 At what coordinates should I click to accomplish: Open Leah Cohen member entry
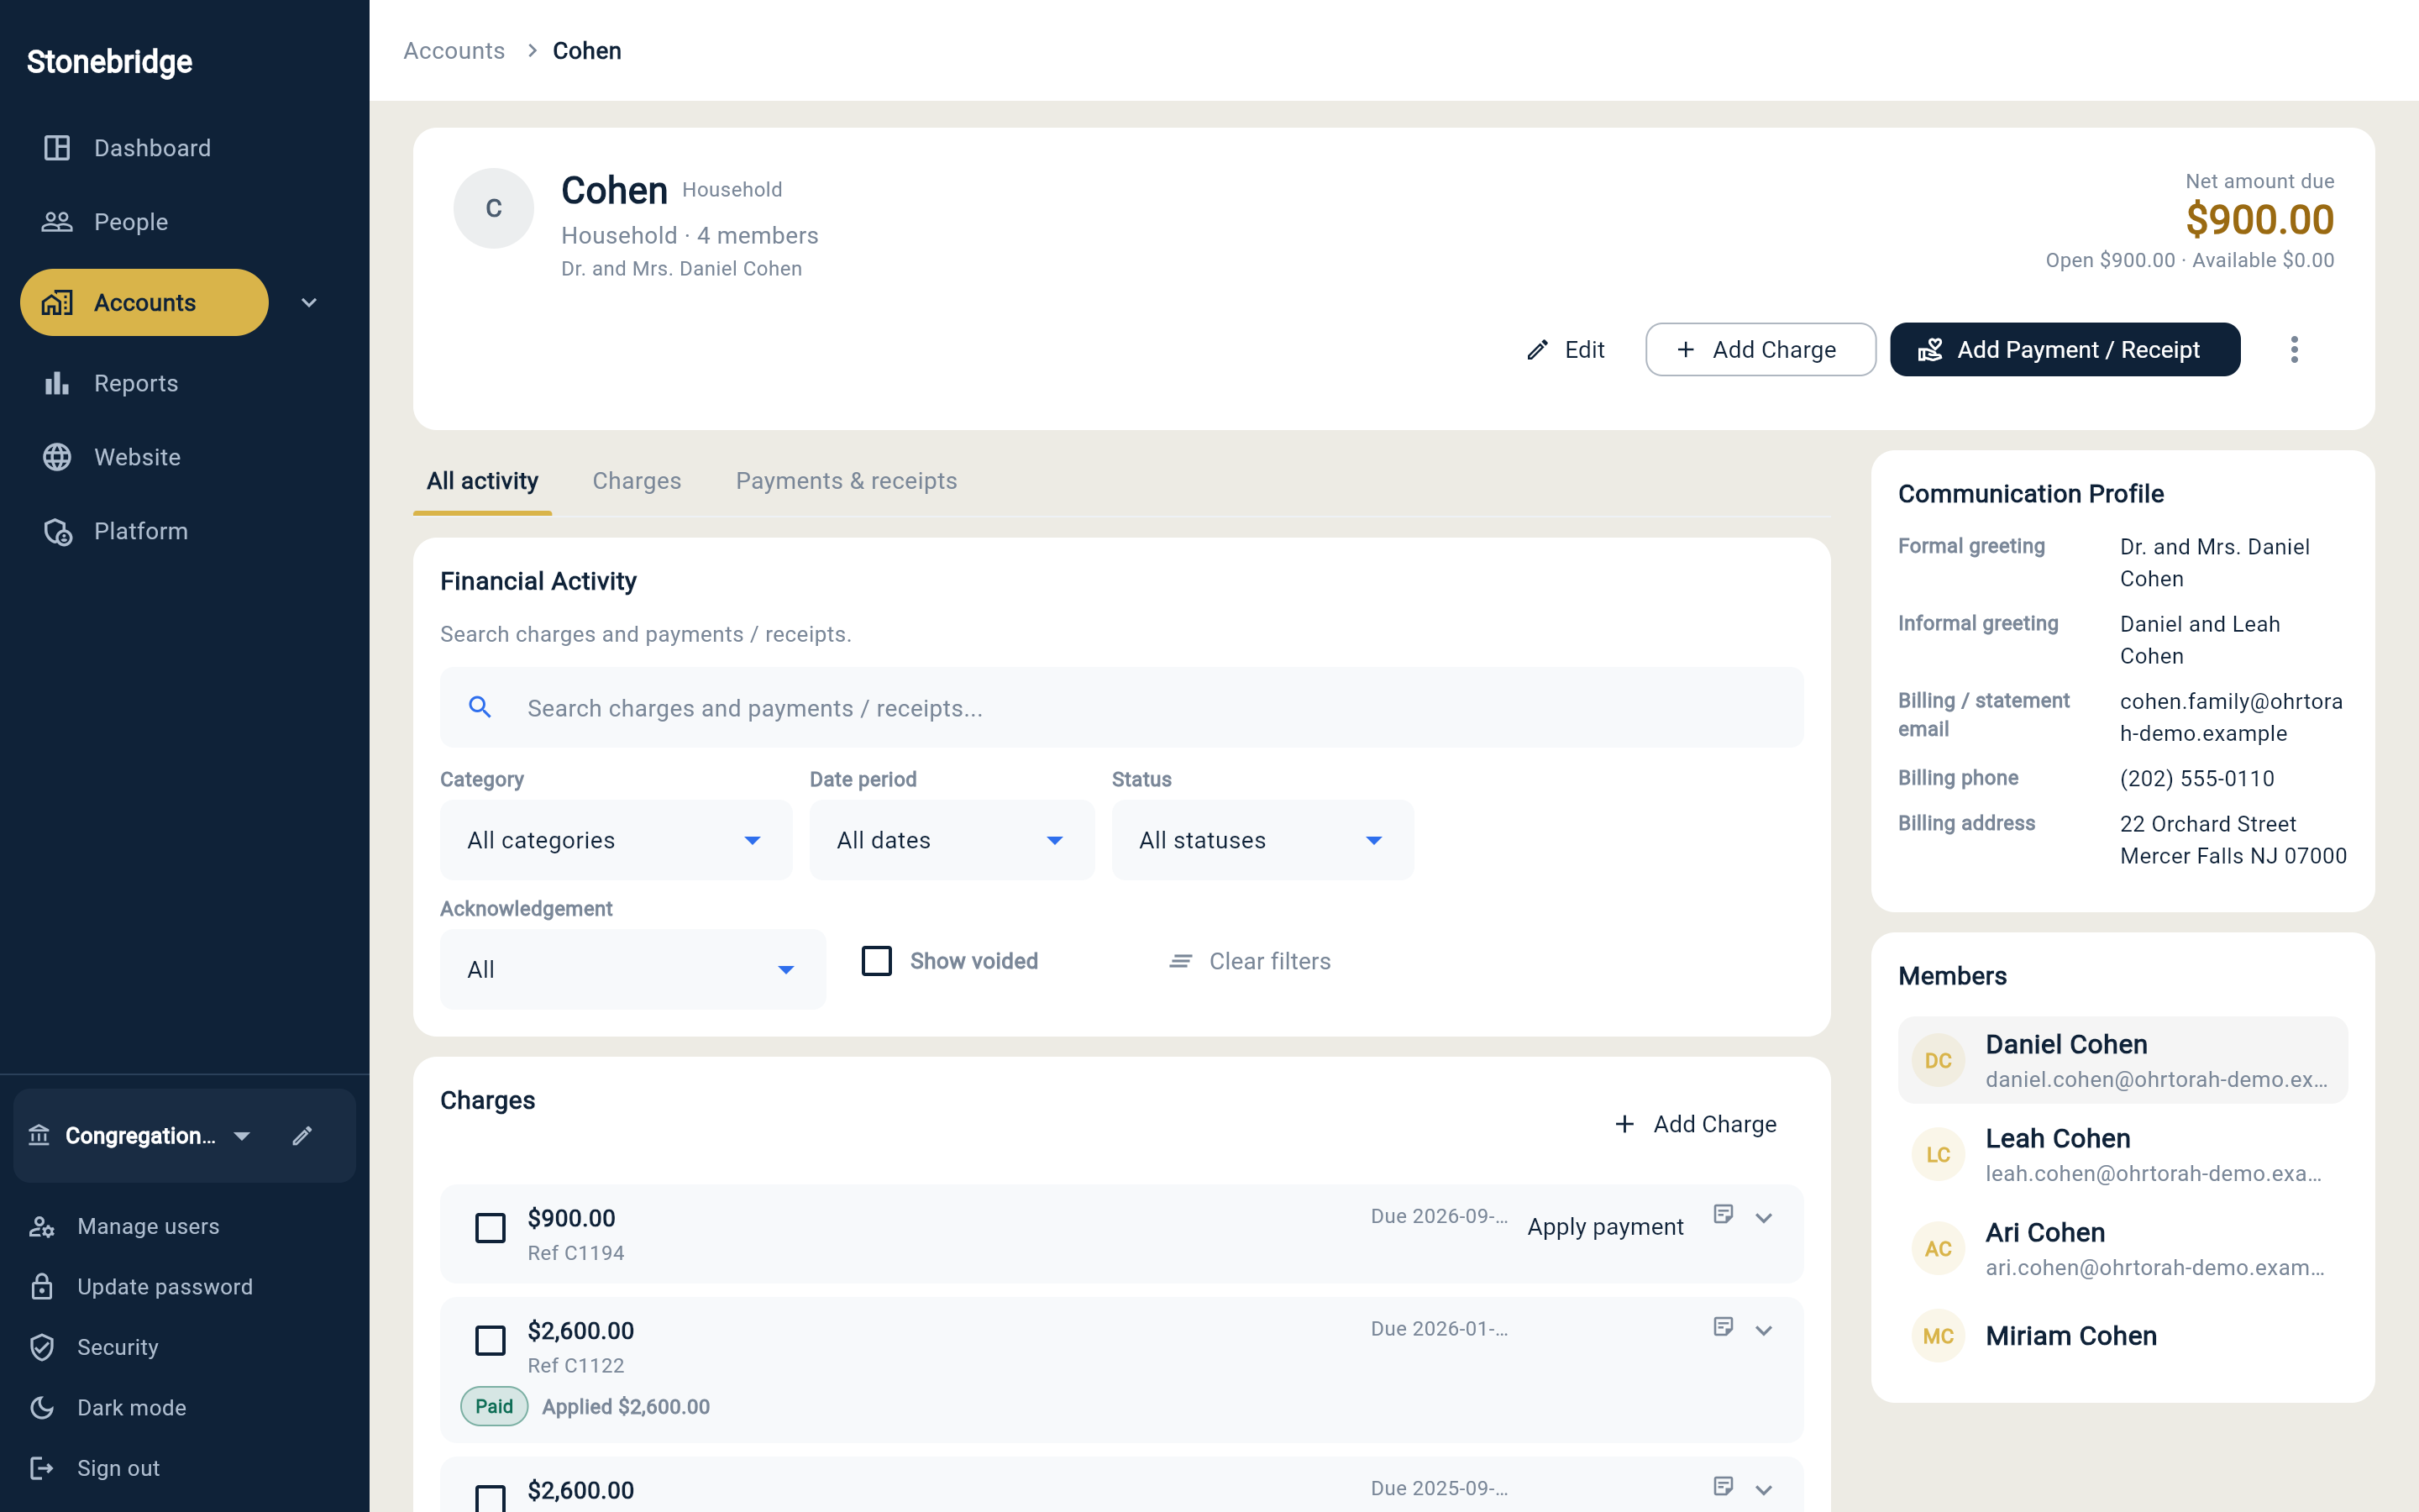coord(2123,1155)
